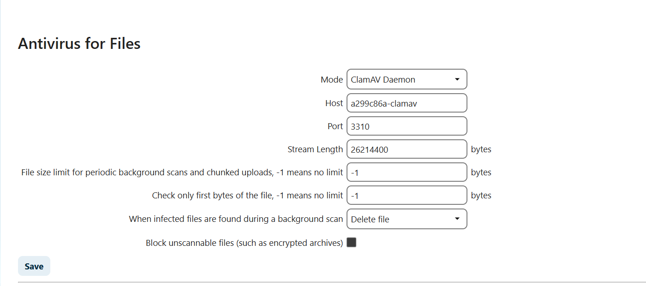Viewport: 646px width, 286px height.
Task: Click the 'Mode' field label
Action: point(331,79)
